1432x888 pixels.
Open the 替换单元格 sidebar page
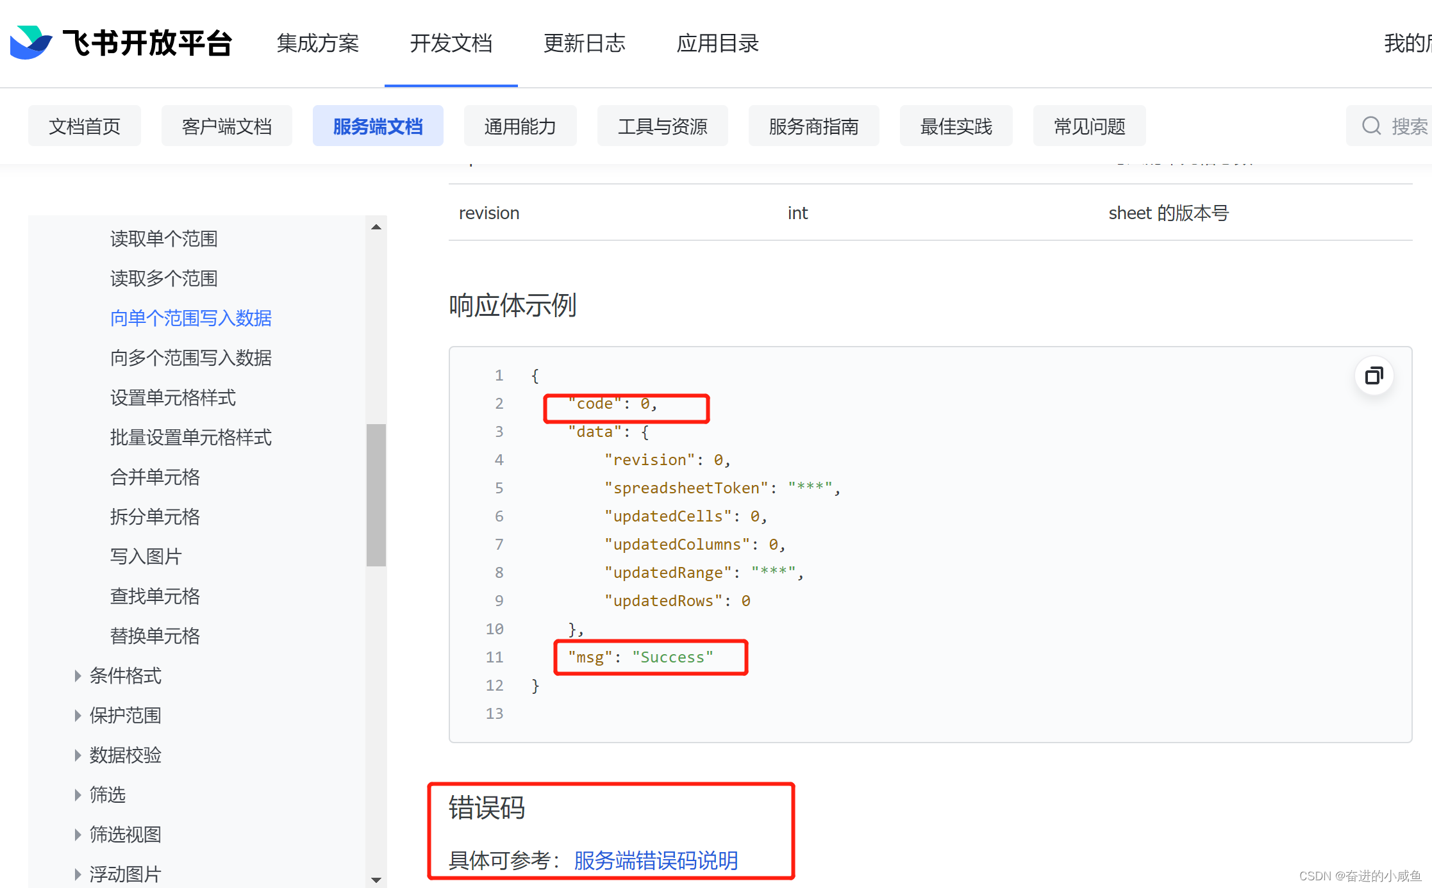point(155,636)
